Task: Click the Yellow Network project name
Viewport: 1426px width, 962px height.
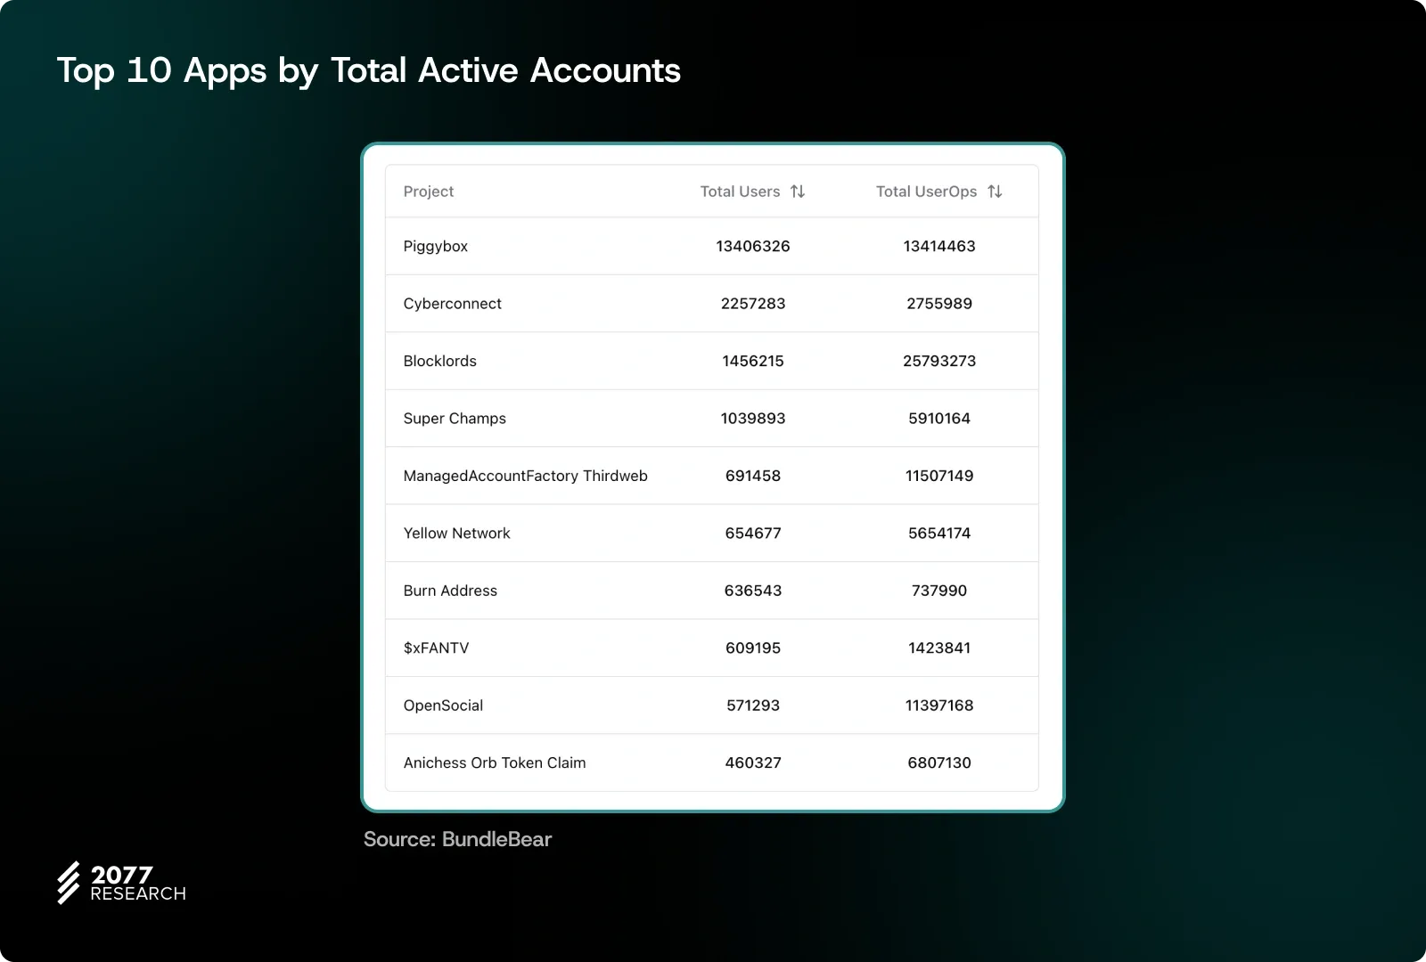Action: coord(457,534)
